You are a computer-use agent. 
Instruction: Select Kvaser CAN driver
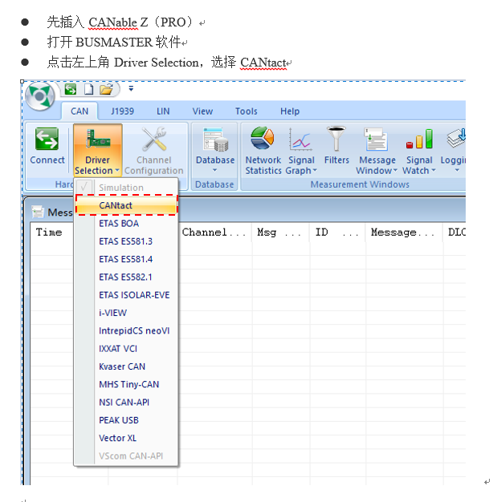pyautogui.click(x=126, y=366)
